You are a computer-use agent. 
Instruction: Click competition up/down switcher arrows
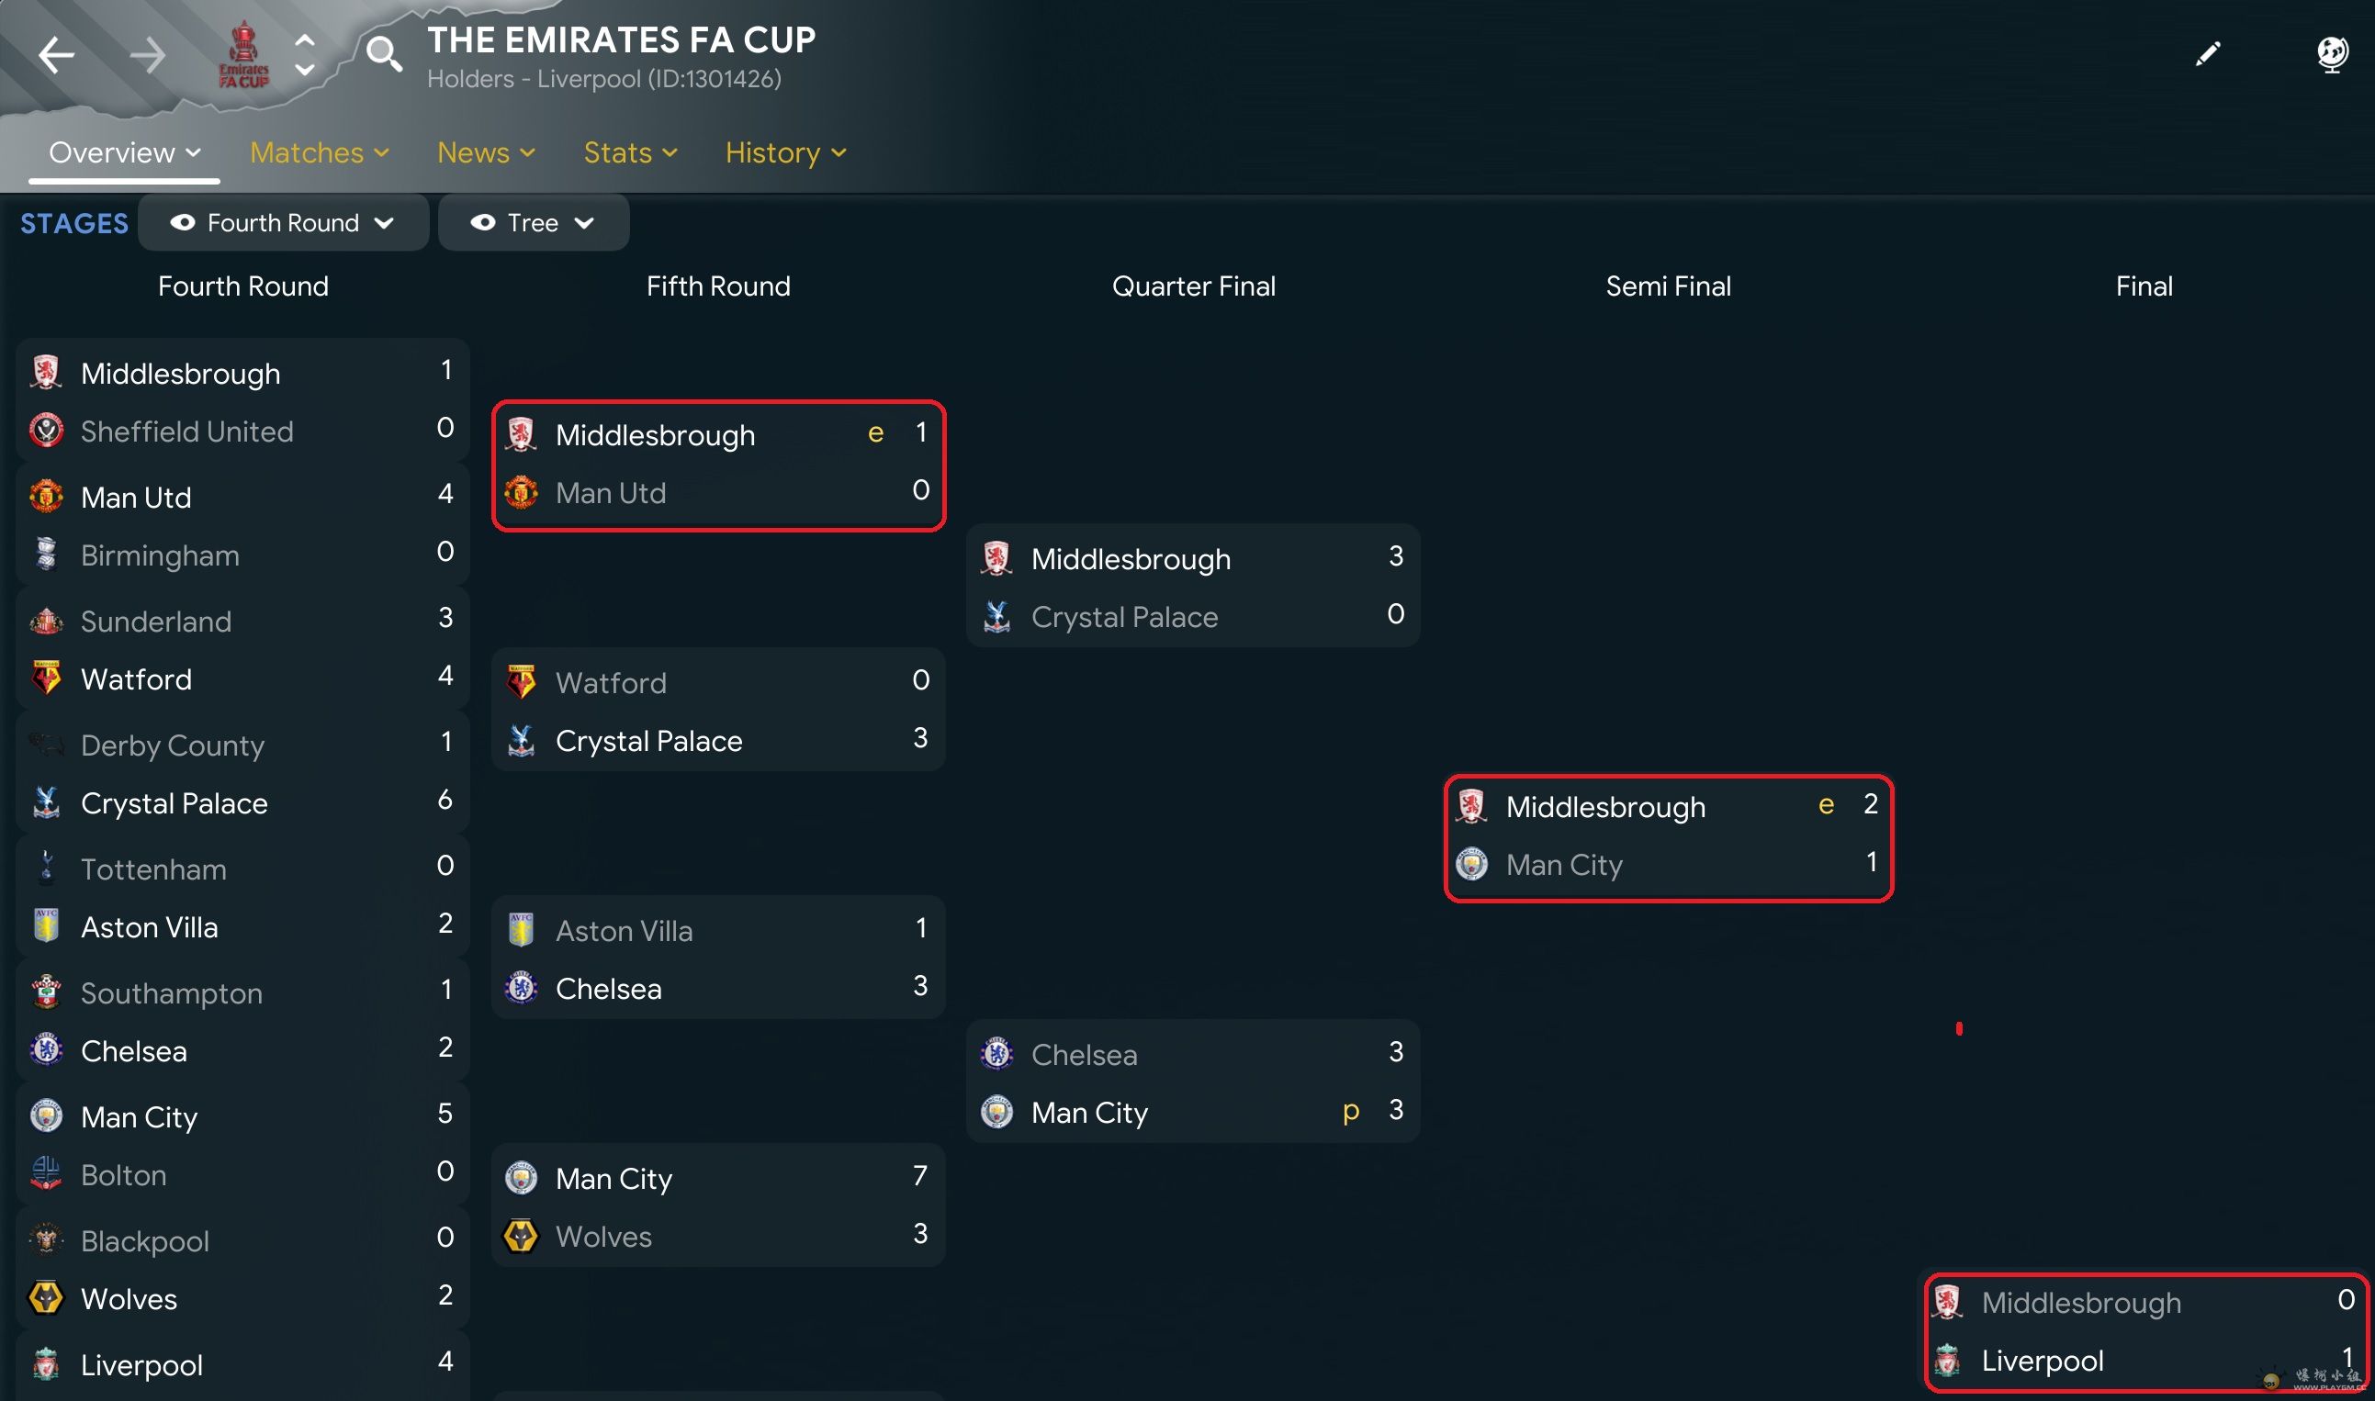(x=304, y=55)
